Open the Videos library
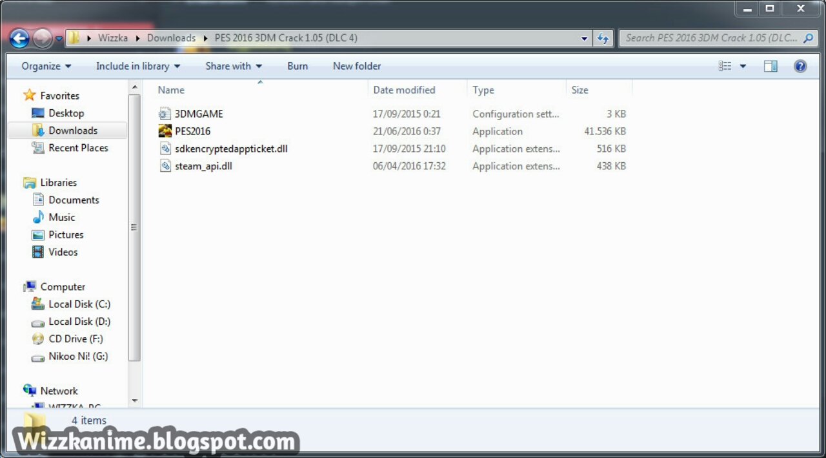This screenshot has width=826, height=458. coord(63,253)
